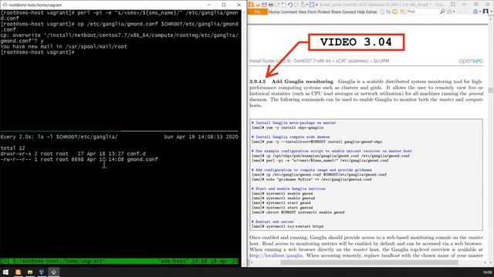Screen dimensions: 494x277
Task: Open the Share ribbon tab
Action: (336, 12)
